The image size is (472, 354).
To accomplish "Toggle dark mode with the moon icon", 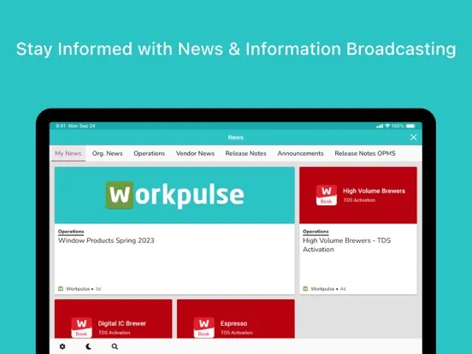I will (89, 346).
